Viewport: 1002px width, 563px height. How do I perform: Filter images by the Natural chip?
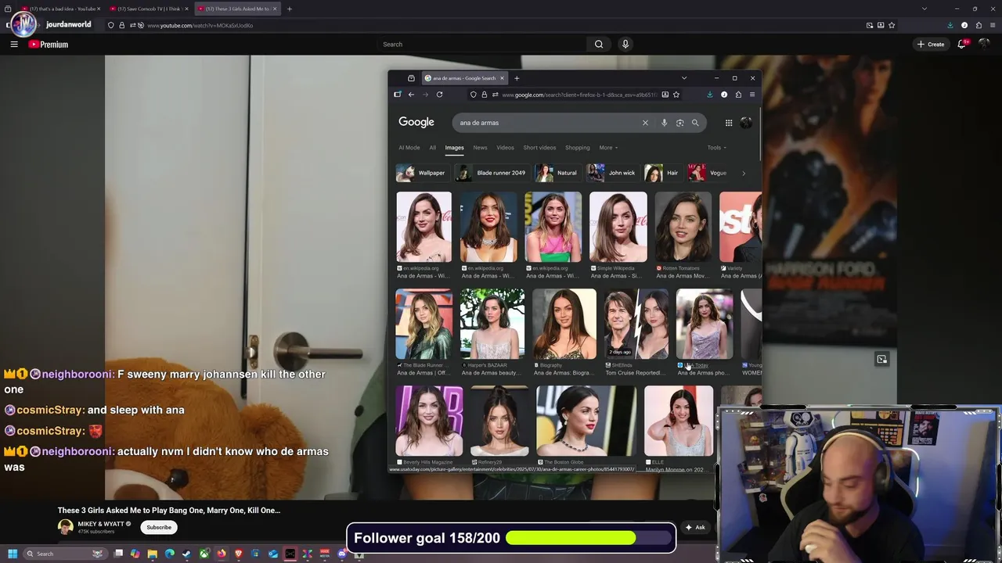point(557,173)
